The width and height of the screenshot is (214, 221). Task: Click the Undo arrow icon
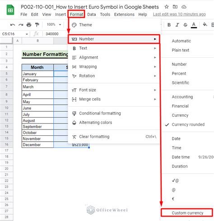[x=13, y=25]
